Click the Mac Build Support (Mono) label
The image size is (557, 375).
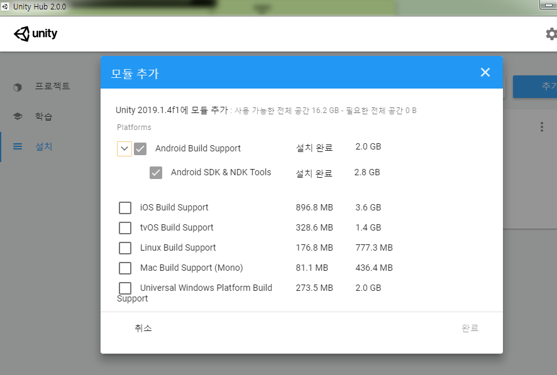click(192, 268)
